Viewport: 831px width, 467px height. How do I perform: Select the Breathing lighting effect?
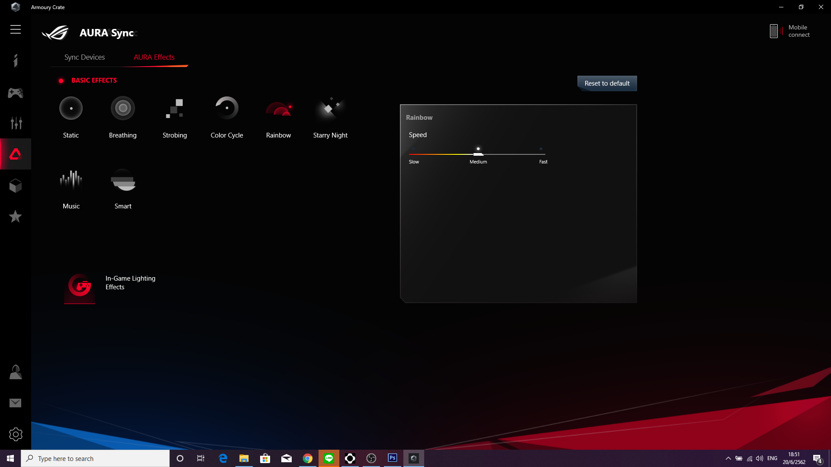pos(123,108)
